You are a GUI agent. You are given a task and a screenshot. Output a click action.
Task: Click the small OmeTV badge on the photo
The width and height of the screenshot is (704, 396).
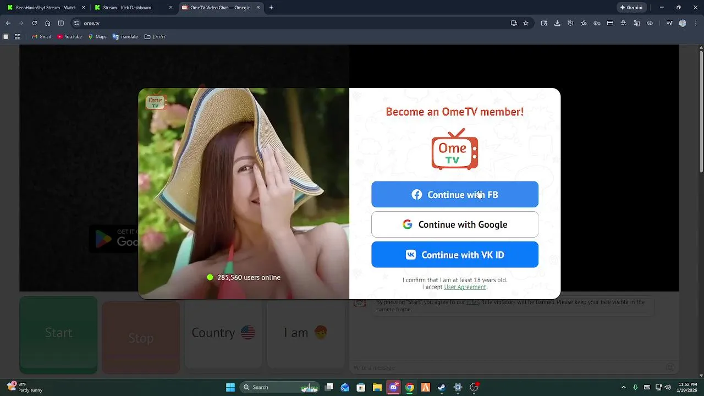coord(155,101)
